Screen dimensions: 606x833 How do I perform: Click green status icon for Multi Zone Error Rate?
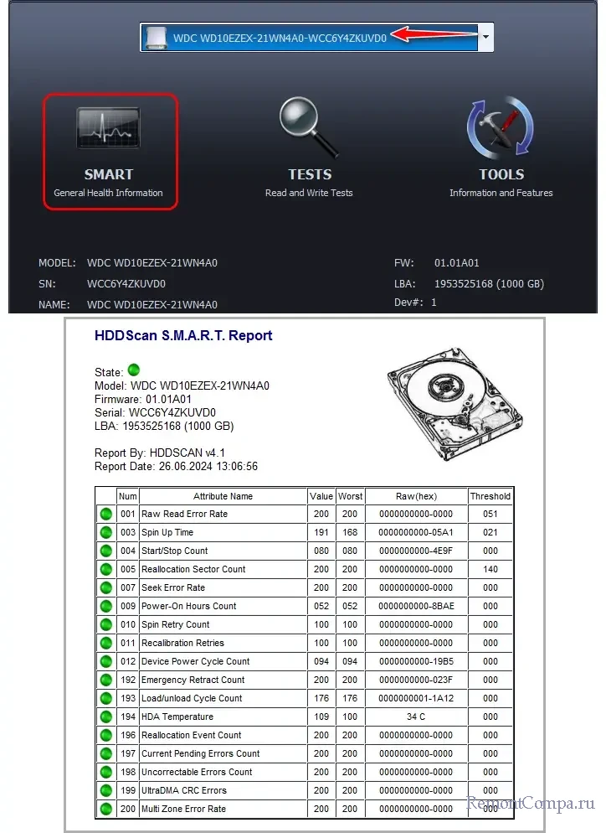click(x=106, y=810)
